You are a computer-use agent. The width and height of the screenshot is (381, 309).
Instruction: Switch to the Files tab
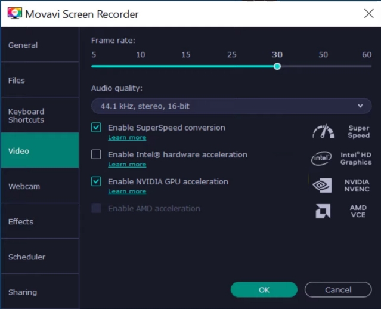[40, 80]
